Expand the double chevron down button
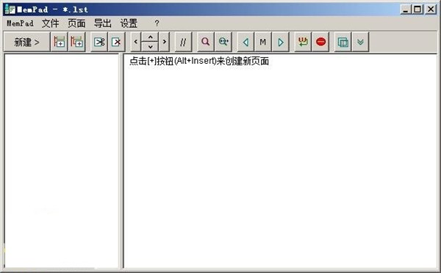The width and height of the screenshot is (441, 273). point(361,42)
